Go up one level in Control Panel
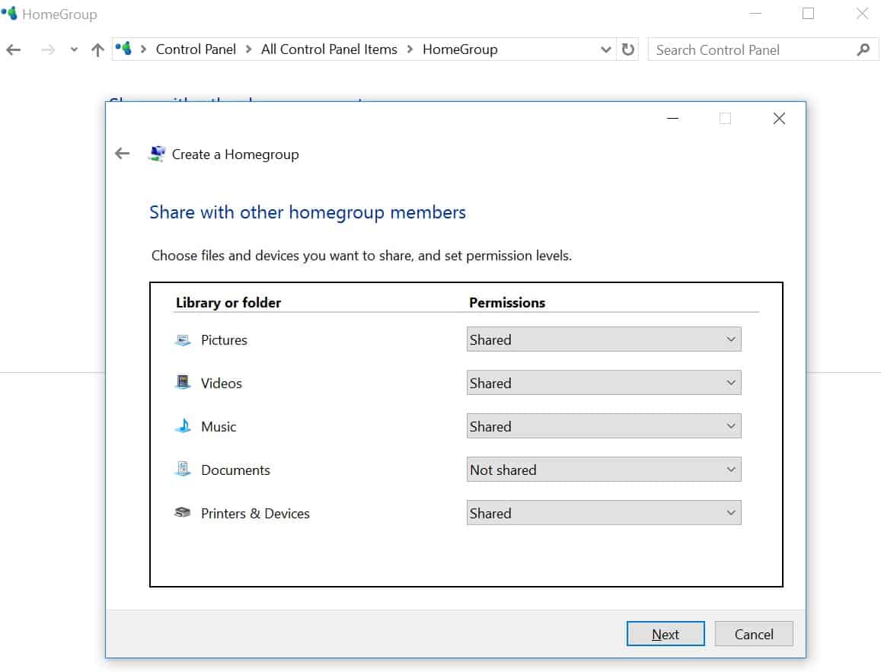881x672 pixels. click(x=97, y=50)
